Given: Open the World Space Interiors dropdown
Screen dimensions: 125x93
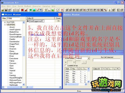Looking at the screenshot, I should click(x=88, y=58).
